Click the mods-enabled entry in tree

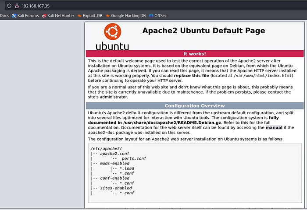click(114, 163)
